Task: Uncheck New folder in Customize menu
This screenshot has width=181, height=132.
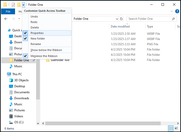Action: point(38,38)
